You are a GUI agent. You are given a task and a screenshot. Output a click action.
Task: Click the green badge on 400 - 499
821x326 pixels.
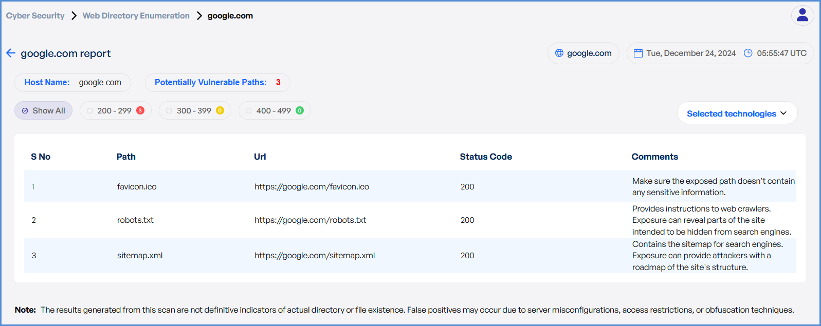tap(300, 110)
